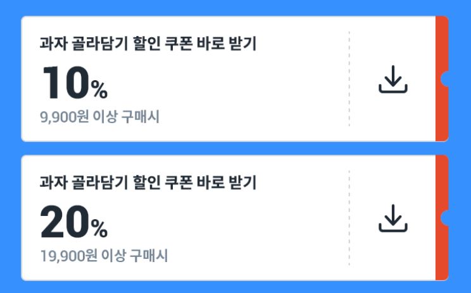The width and height of the screenshot is (471, 293).
Task: Click the 9,900원 이상 구매시 condition text
Action: (99, 117)
